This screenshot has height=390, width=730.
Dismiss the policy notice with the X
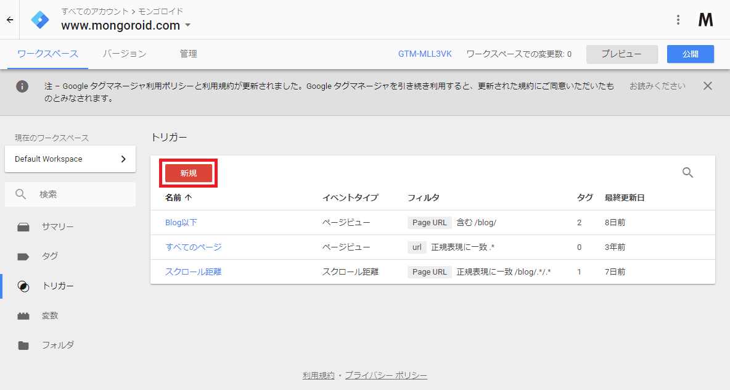708,86
